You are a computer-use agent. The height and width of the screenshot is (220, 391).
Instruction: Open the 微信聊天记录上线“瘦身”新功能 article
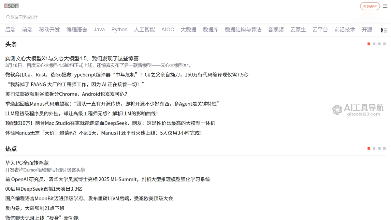coord(42,218)
